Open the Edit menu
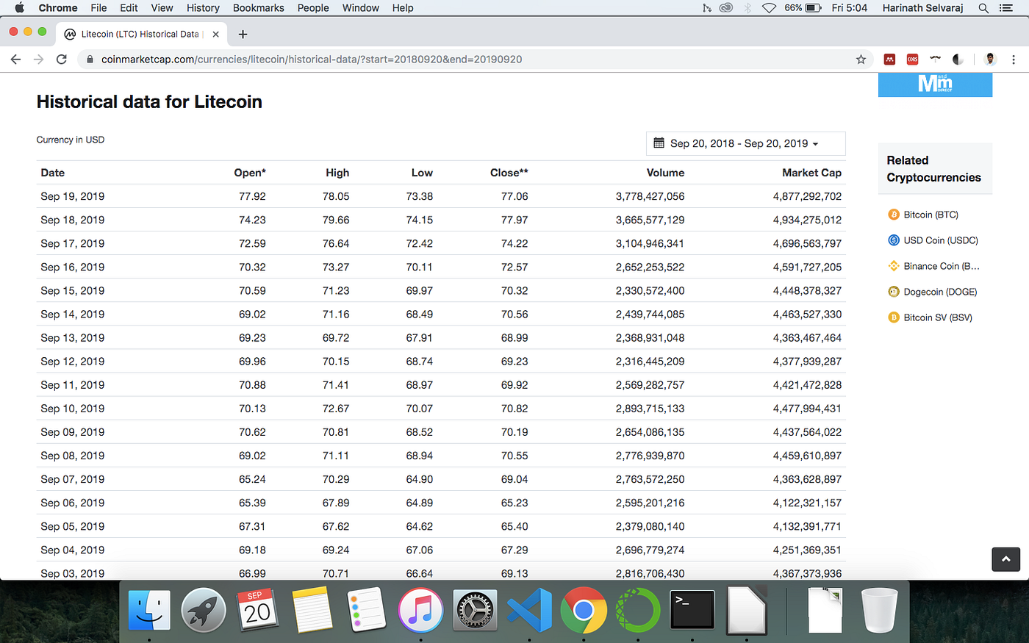This screenshot has width=1029, height=643. (x=129, y=8)
